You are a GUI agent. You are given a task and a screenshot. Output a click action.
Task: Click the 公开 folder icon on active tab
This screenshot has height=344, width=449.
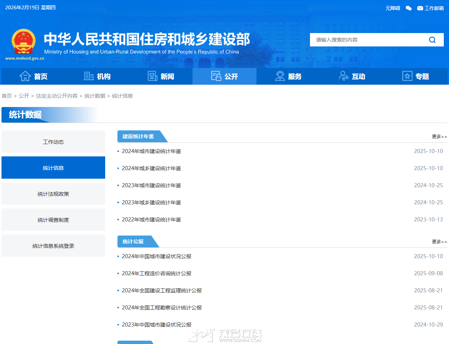pyautogui.click(x=216, y=75)
